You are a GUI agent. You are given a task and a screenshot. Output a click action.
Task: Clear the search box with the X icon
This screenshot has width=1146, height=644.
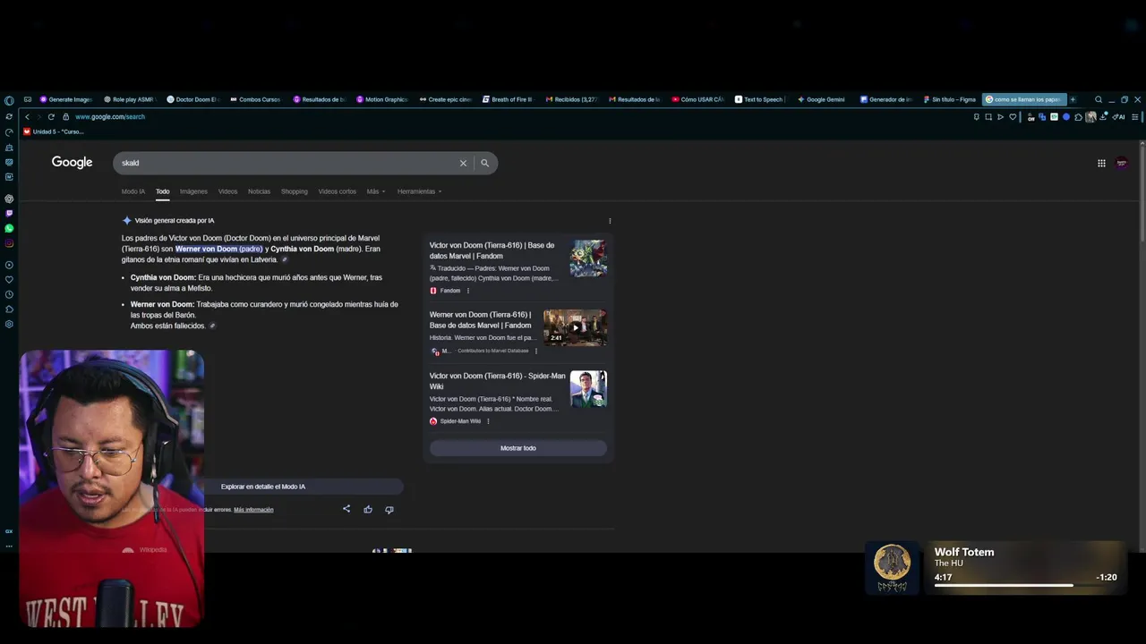pyautogui.click(x=463, y=163)
